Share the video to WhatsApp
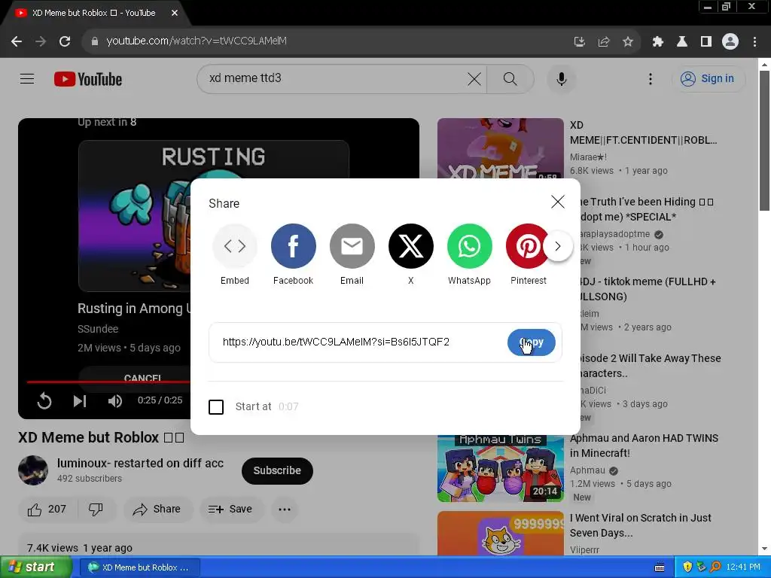The image size is (771, 578). pos(470,246)
